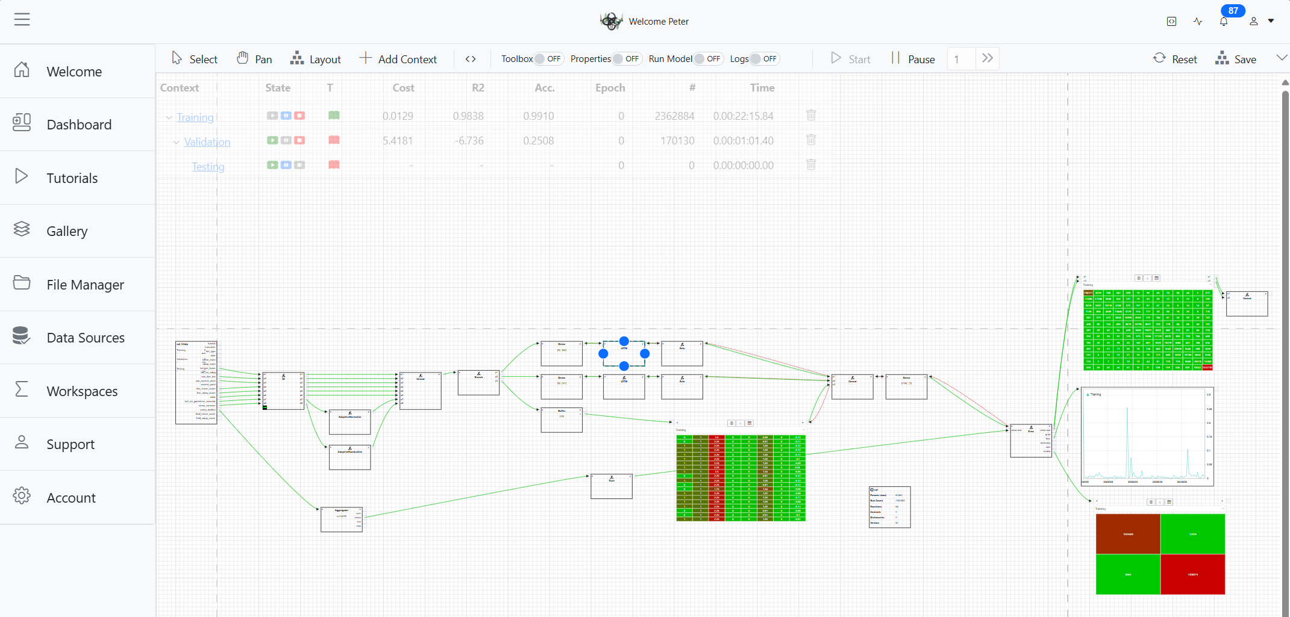This screenshot has height=617, width=1290.
Task: Click play icon in Testing row
Action: pos(272,165)
